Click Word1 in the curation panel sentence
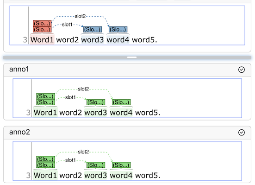255x185 pixels. [42, 39]
